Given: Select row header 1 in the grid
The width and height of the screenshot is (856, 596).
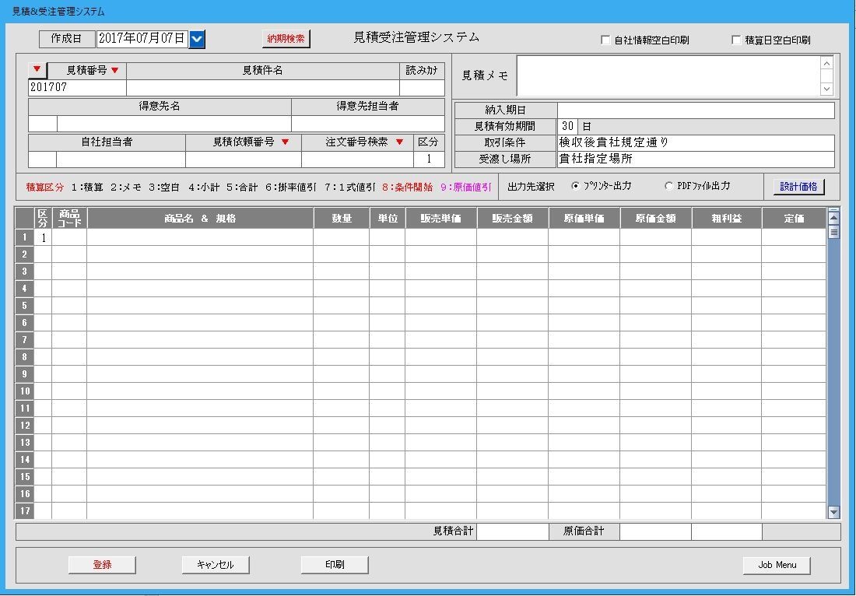Looking at the screenshot, I should (25, 237).
